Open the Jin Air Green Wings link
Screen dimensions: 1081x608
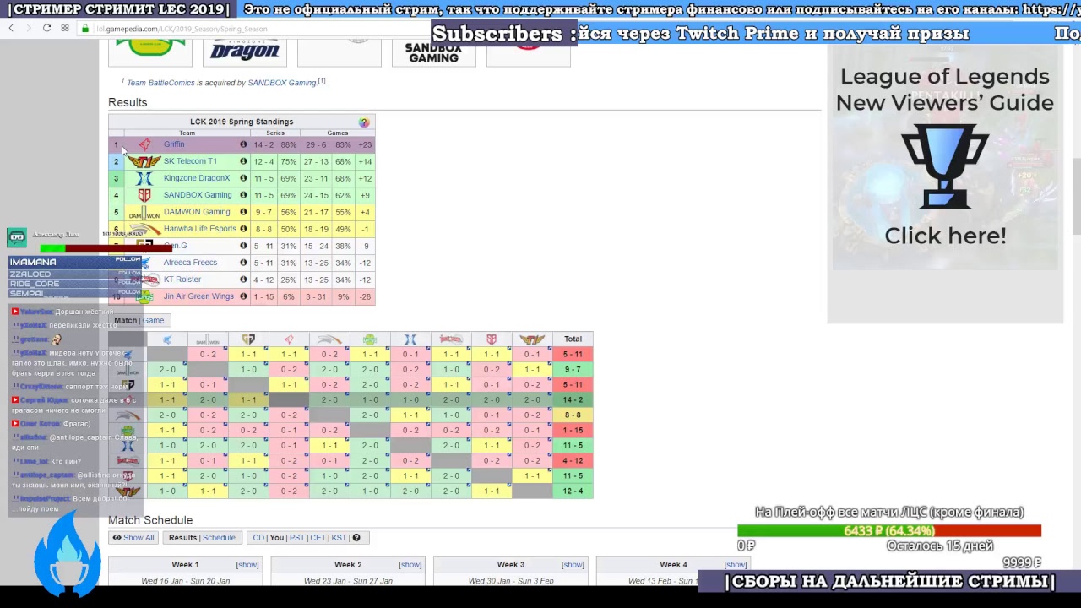[198, 296]
